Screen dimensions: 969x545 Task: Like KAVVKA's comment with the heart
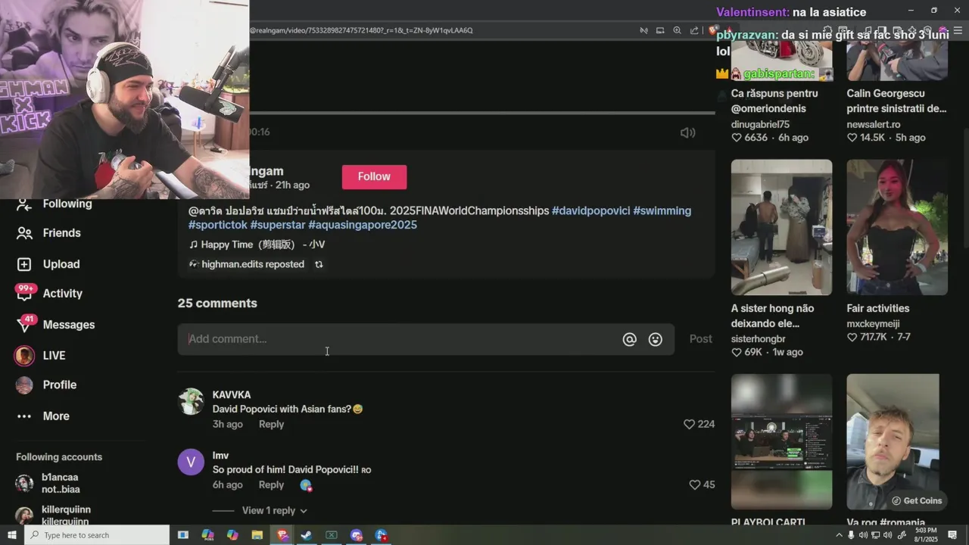coord(689,424)
